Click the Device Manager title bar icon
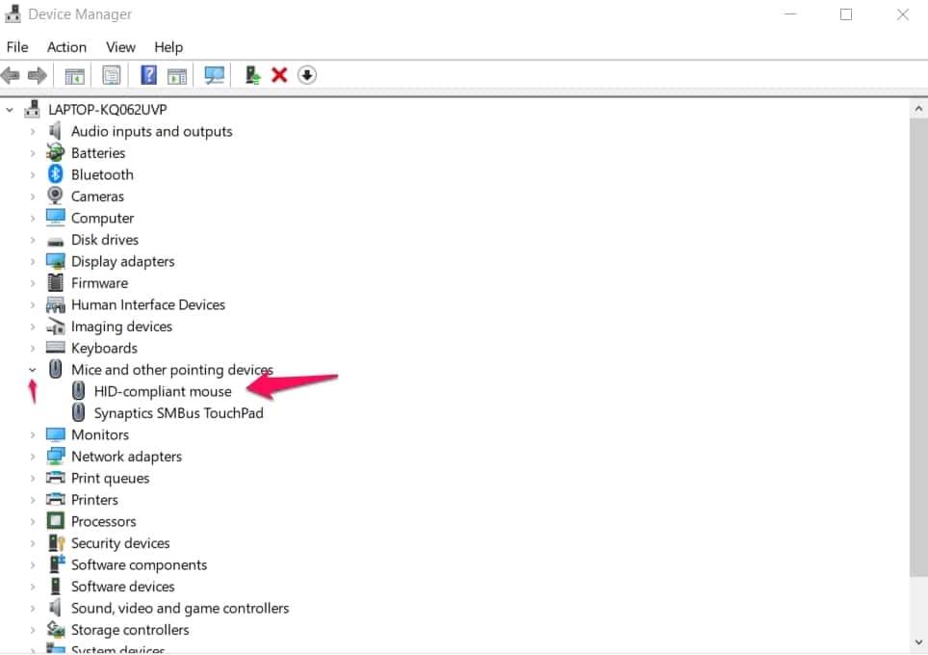Image resolution: width=928 pixels, height=655 pixels. [13, 13]
